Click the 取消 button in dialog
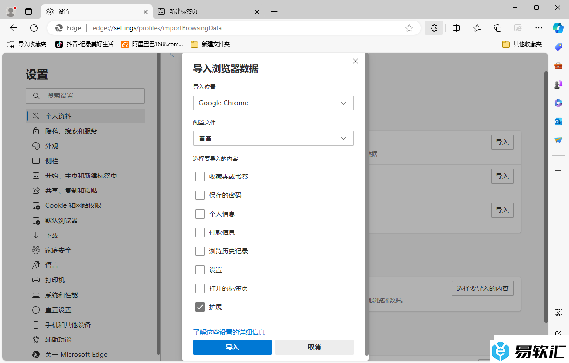The height and width of the screenshot is (363, 569). click(315, 347)
